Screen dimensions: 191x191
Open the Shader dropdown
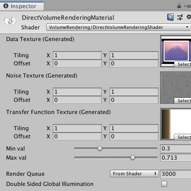[x=119, y=27]
